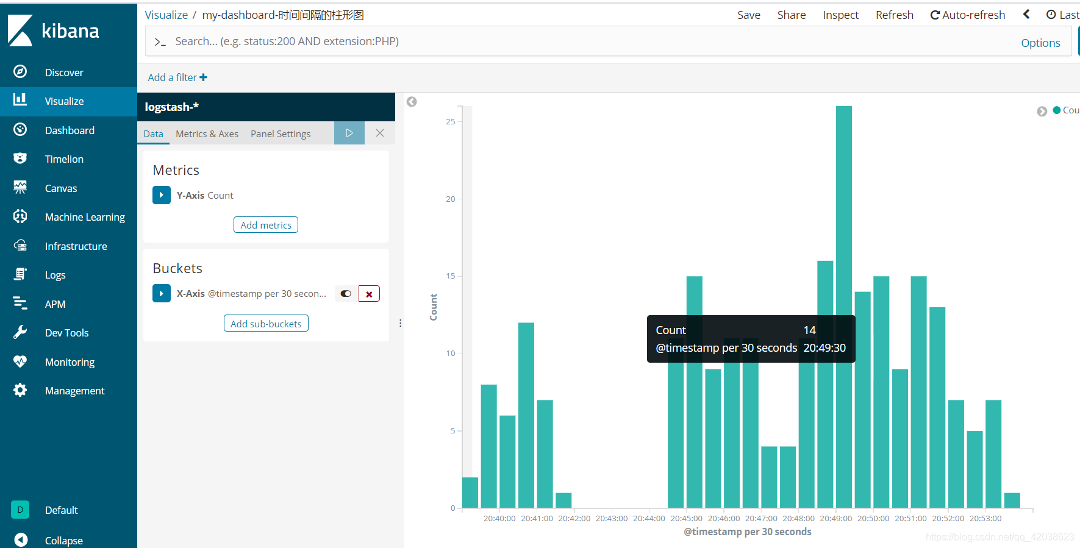The image size is (1080, 548).
Task: Click the Logs icon in sidebar
Action: (x=20, y=274)
